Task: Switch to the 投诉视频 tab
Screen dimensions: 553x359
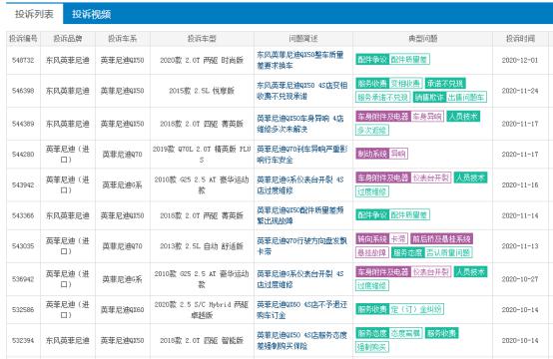Action: coord(92,14)
